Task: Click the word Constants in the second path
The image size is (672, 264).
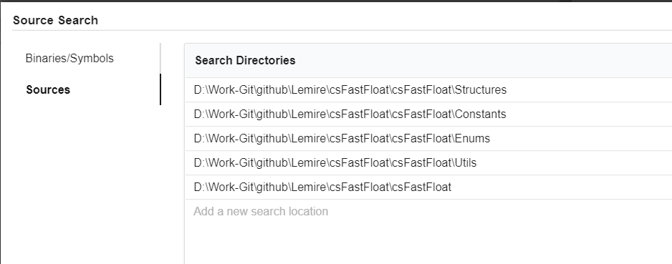Action: [x=481, y=114]
